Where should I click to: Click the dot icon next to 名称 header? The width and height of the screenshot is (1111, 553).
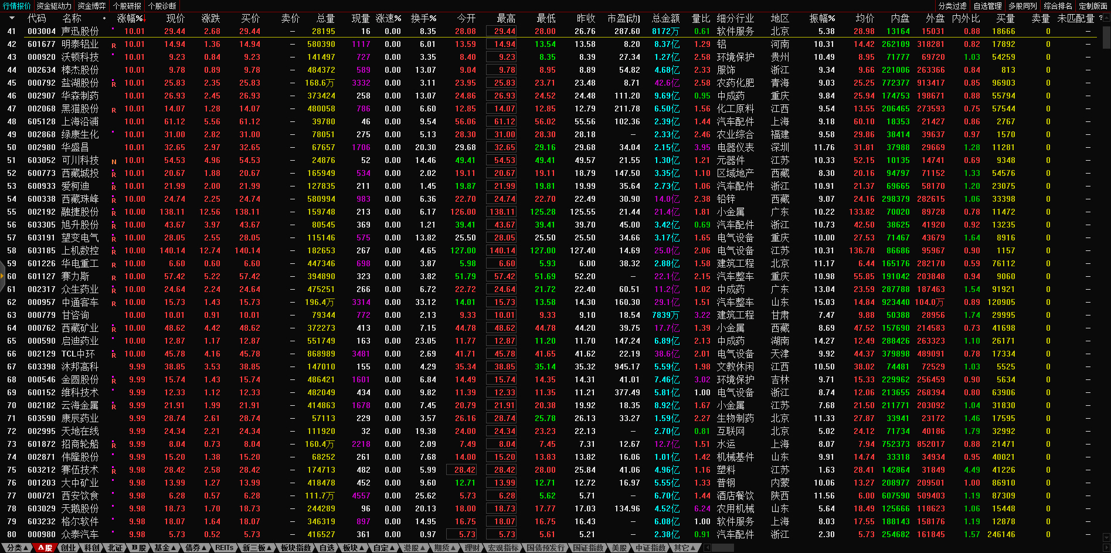[x=104, y=18]
